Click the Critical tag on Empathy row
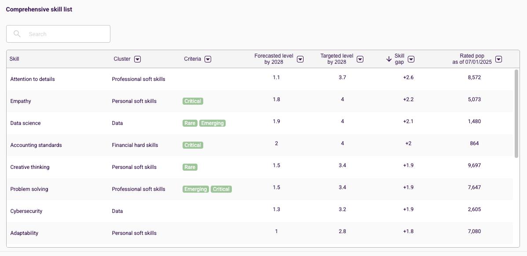Image resolution: width=527 pixels, height=256 pixels. click(x=193, y=101)
